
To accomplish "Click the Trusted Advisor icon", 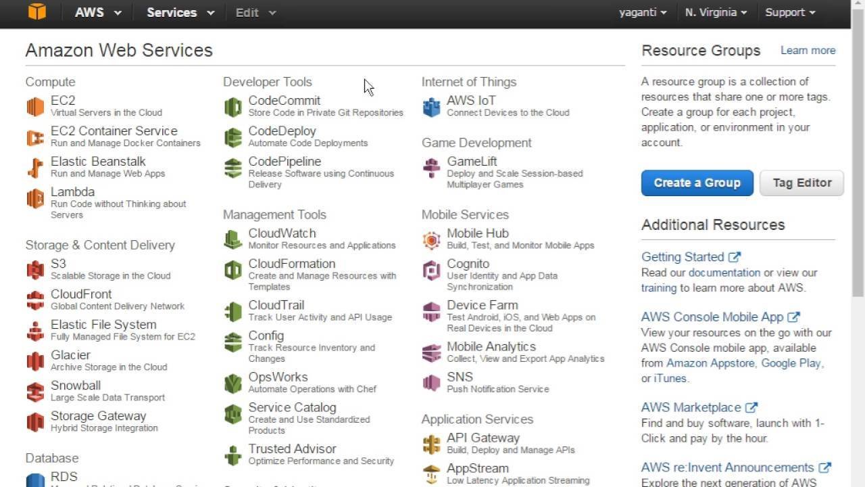I will (x=233, y=455).
